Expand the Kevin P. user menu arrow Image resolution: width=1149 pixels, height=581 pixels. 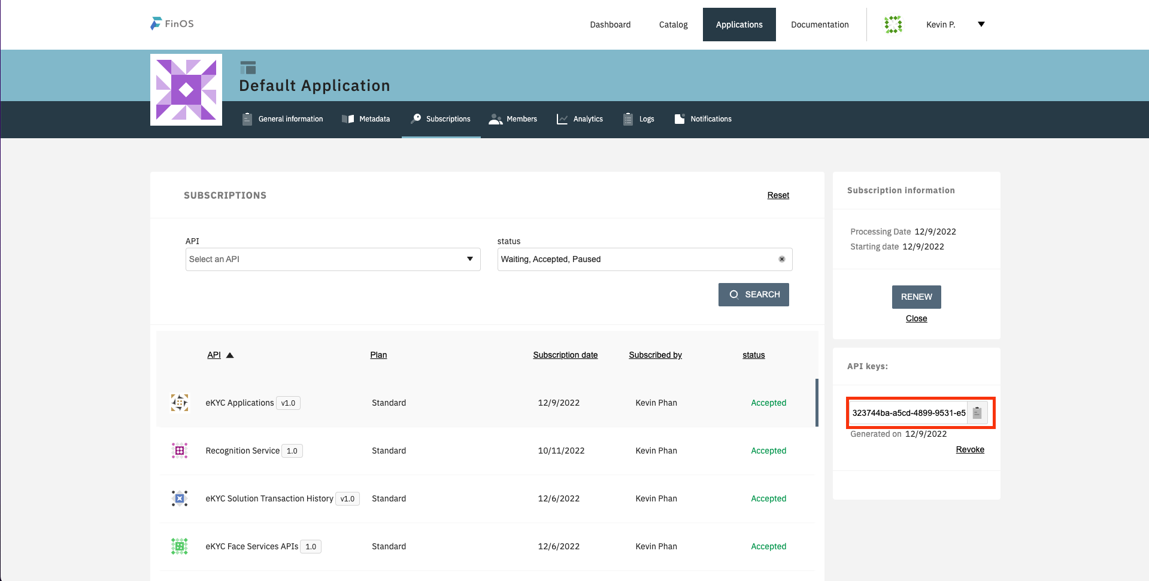(981, 25)
